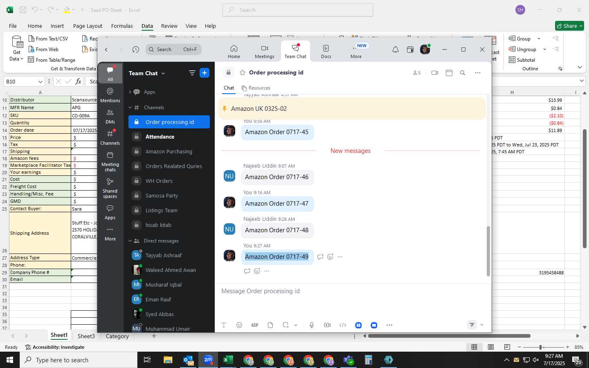Open the send options dropdown arrow
The width and height of the screenshot is (589, 368).
tap(482, 325)
